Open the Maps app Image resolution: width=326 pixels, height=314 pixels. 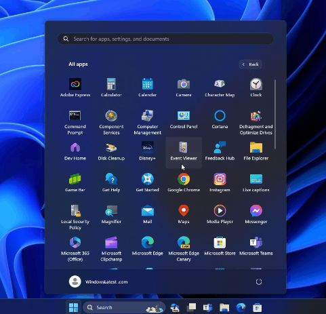[x=184, y=215]
